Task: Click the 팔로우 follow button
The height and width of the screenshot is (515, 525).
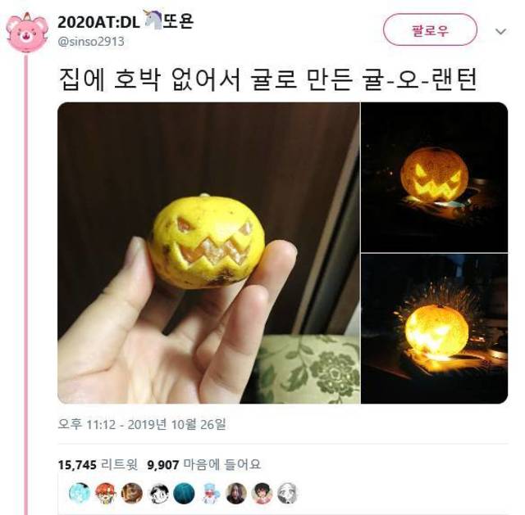Action: pyautogui.click(x=430, y=30)
